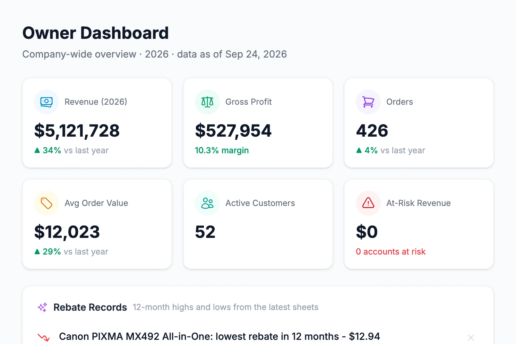
Task: Click the 'Rebate Records' section title
Action: (x=90, y=307)
